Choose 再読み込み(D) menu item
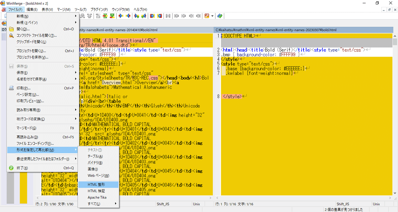398x212 pixels. (x=43, y=137)
